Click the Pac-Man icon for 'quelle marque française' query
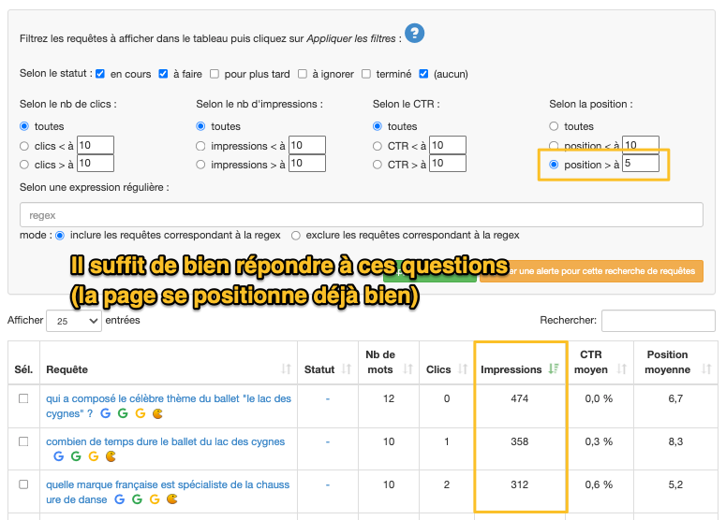The width and height of the screenshot is (726, 520). click(x=172, y=499)
